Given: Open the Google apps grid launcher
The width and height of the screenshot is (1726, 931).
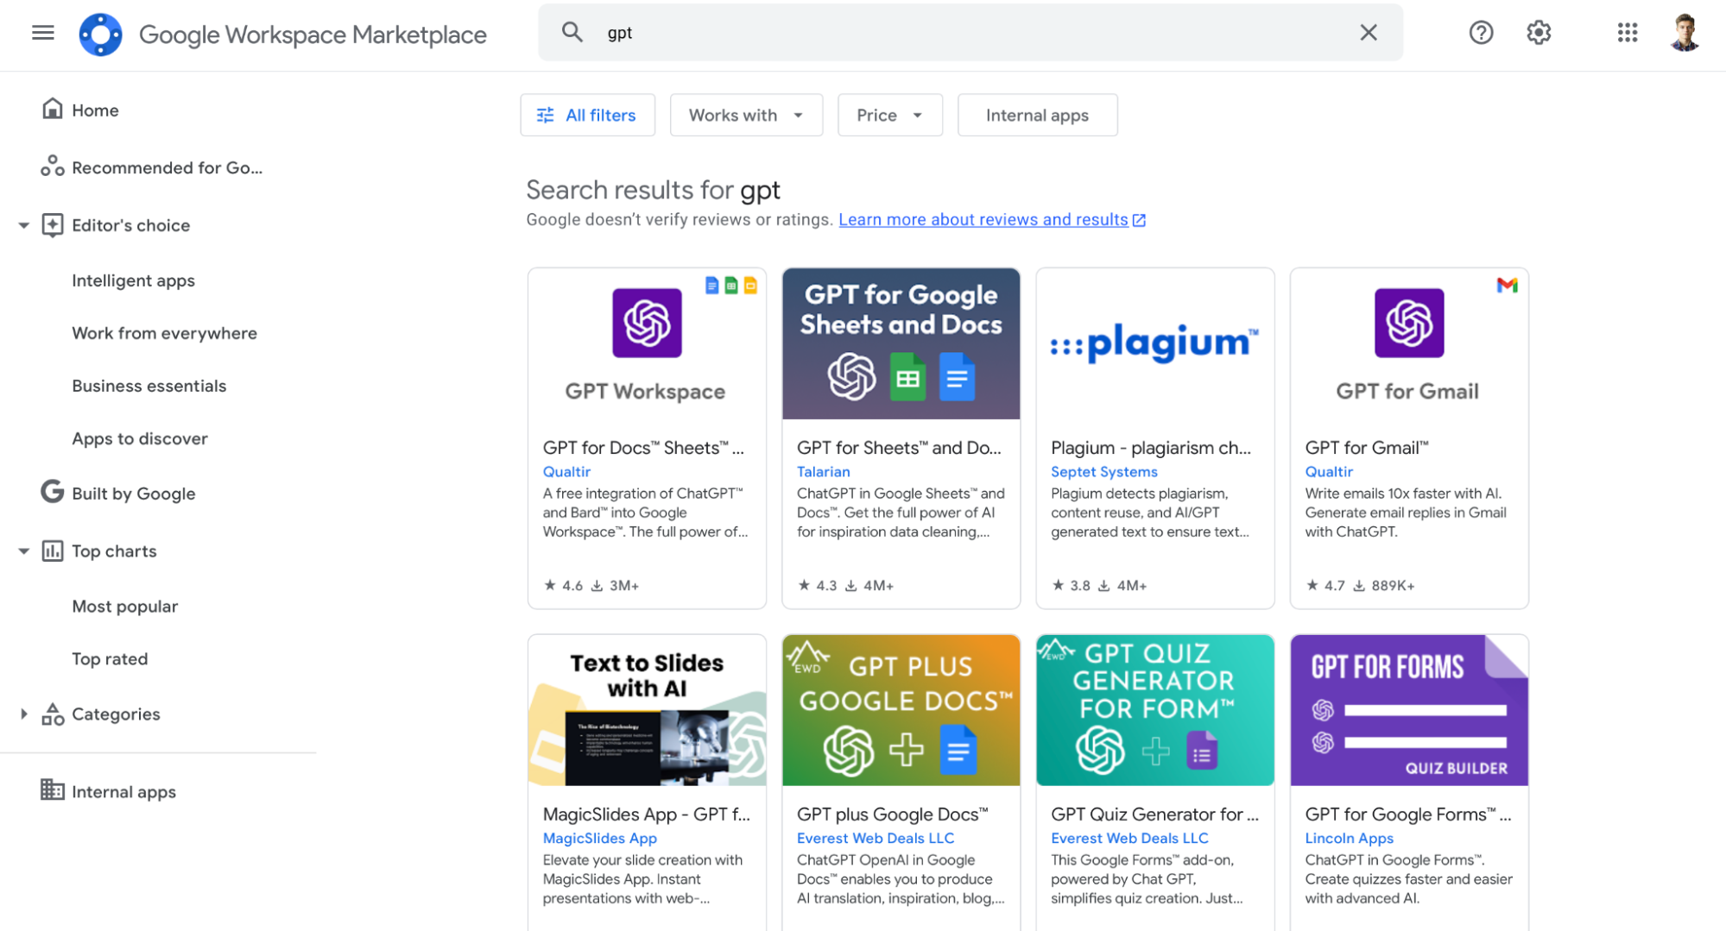Looking at the screenshot, I should (x=1627, y=33).
